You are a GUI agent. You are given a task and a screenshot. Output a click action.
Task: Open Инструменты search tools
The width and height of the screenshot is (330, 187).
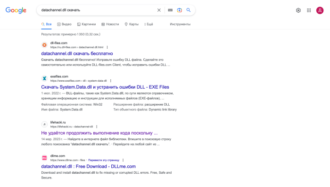[x=180, y=24]
